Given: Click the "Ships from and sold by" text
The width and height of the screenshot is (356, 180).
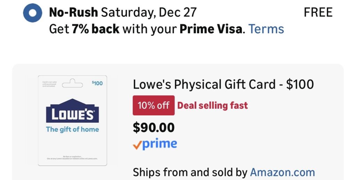Looking at the screenshot, I should pyautogui.click(x=190, y=172).
